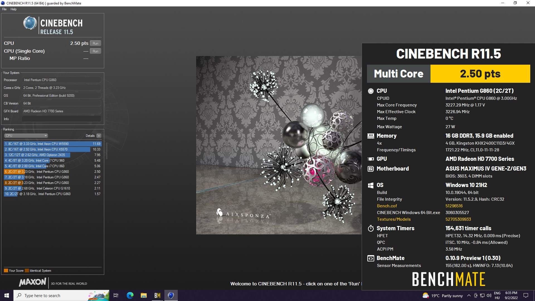Select ranking row Xeon CPU W5590
This screenshot has height=301, width=535.
[53, 144]
